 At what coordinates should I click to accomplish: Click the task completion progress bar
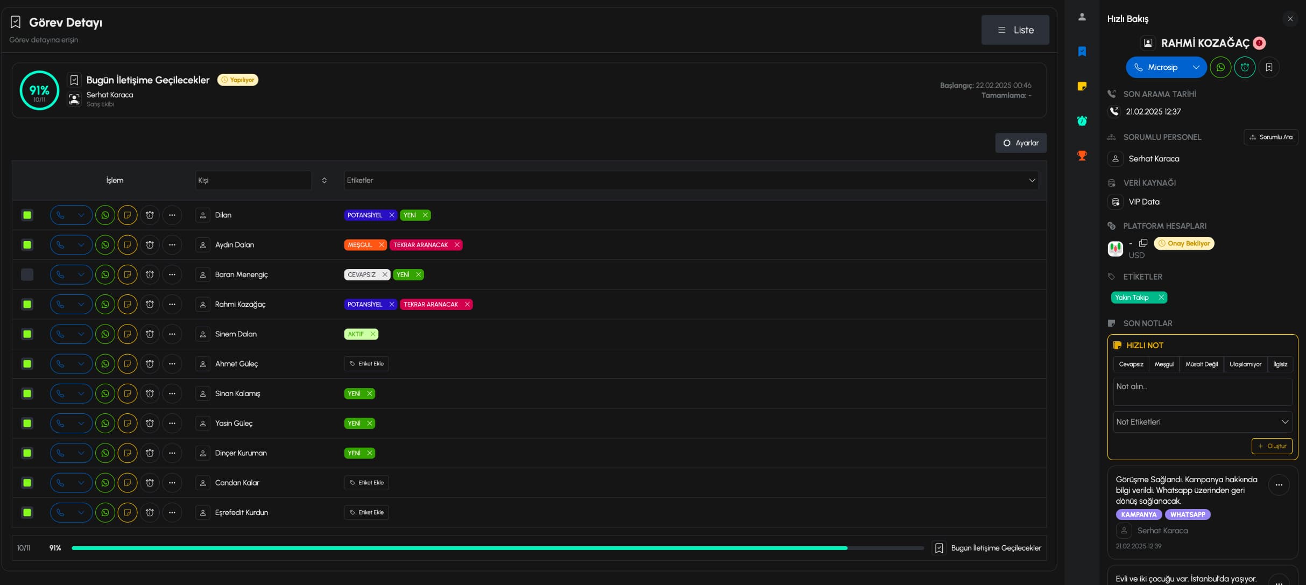pos(497,548)
